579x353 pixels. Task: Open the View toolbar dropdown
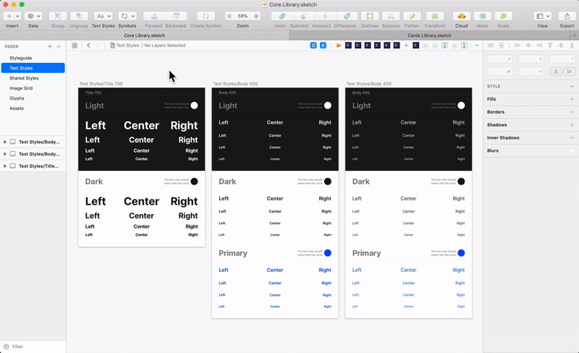[x=542, y=16]
